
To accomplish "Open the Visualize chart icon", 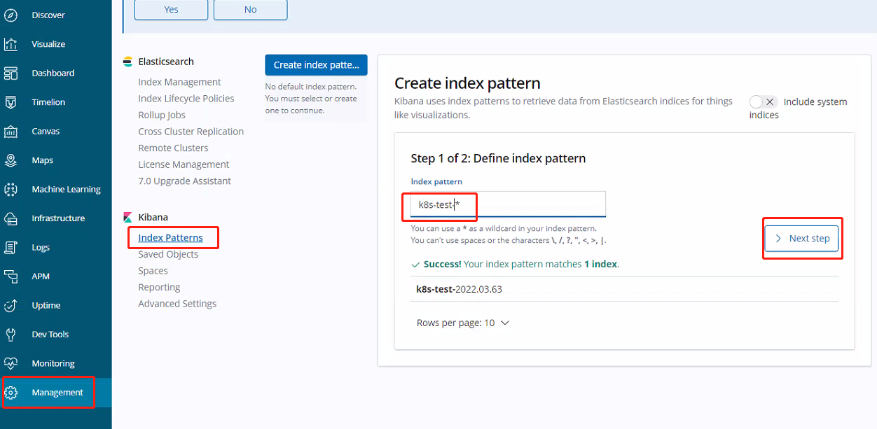I will tap(11, 44).
